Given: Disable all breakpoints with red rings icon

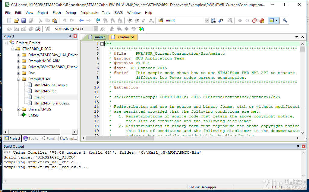Looking at the screenshot, I should (x=254, y=21).
